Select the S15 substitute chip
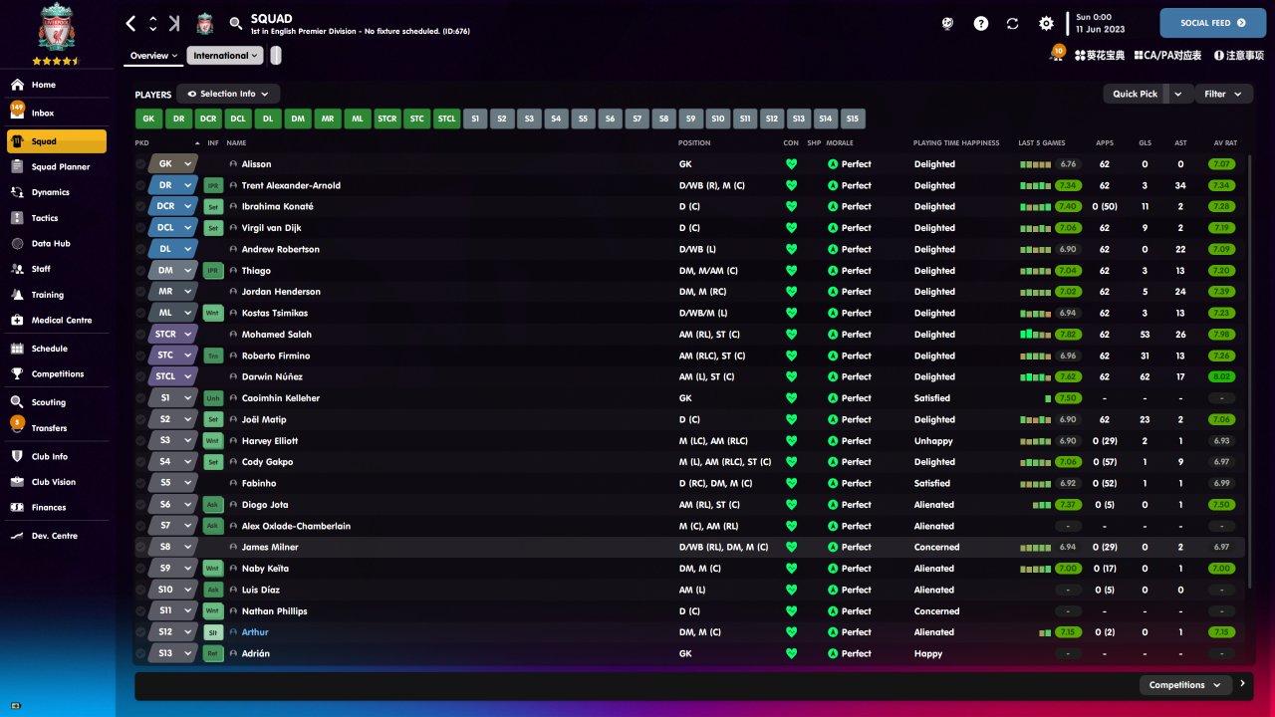The image size is (1275, 717). (853, 119)
